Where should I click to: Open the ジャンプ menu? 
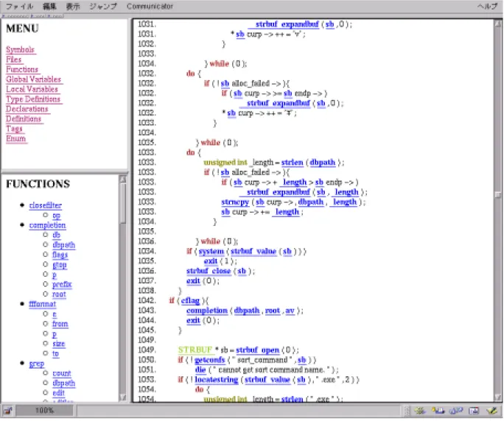click(x=103, y=7)
